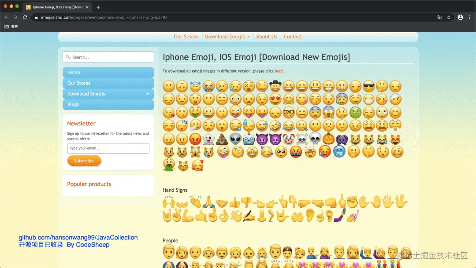Pick the heart-eyes smiley face emoji
The height and width of the screenshot is (268, 476).
[275, 99]
